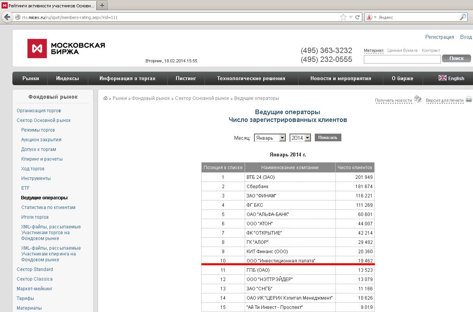
Task: Click the Moscow Exchange logo
Action: point(66,48)
